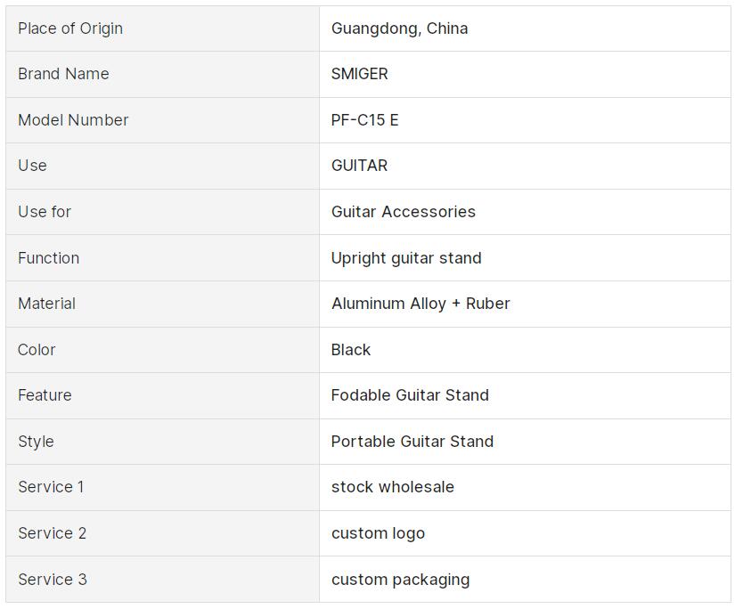Click the 'Brand Name' attribute label
Screen dimensions: 735x609
tap(63, 74)
